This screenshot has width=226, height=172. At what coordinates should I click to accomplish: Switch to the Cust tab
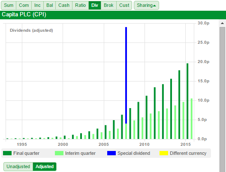124,5
